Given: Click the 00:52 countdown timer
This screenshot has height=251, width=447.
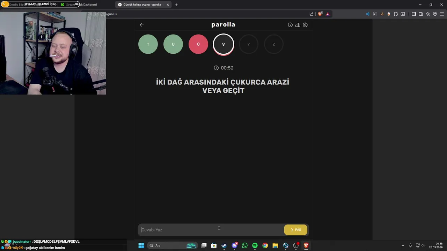Looking at the screenshot, I should pos(223,68).
